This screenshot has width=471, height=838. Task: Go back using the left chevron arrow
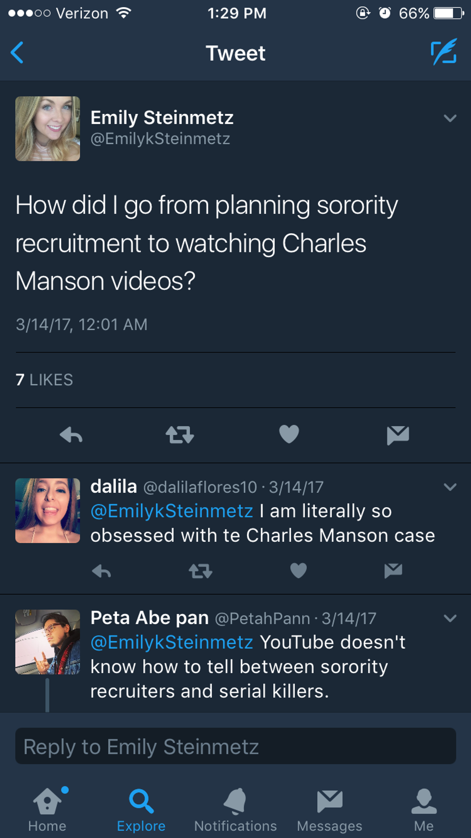(17, 52)
